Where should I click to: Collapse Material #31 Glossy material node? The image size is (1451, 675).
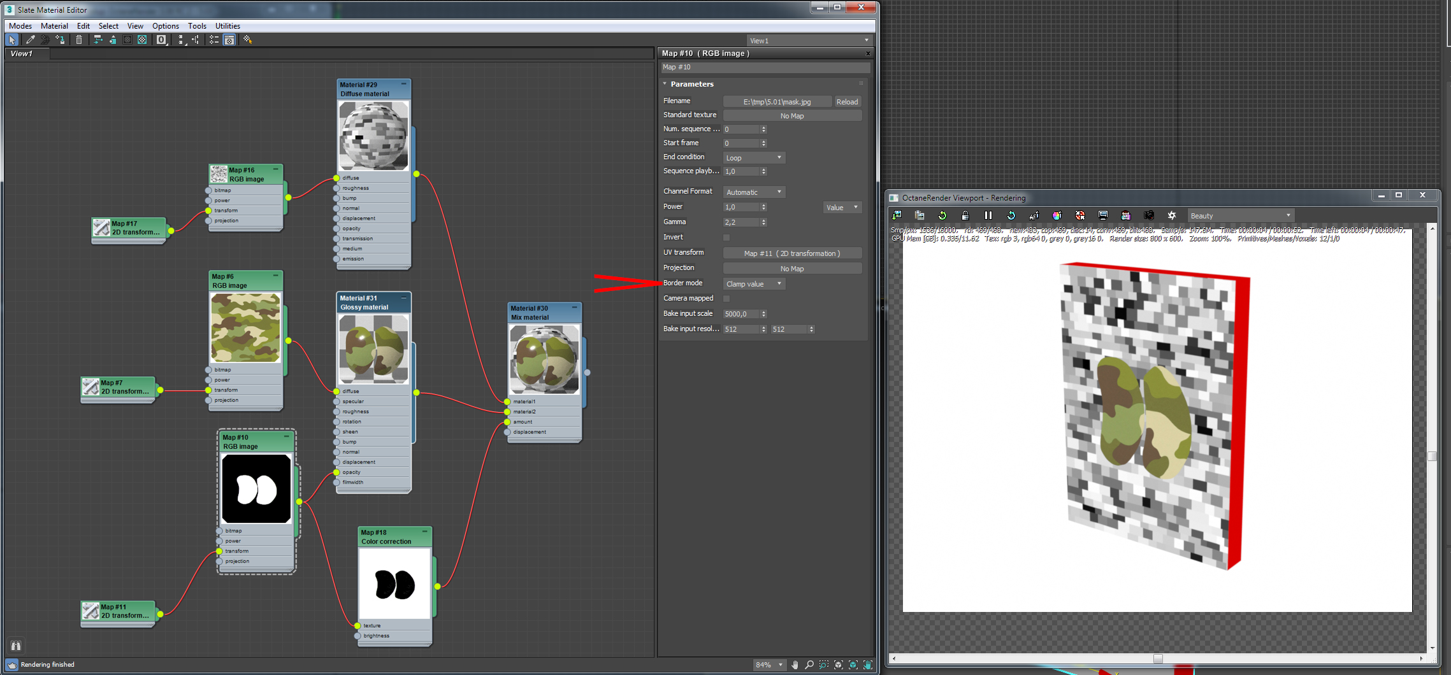click(403, 297)
